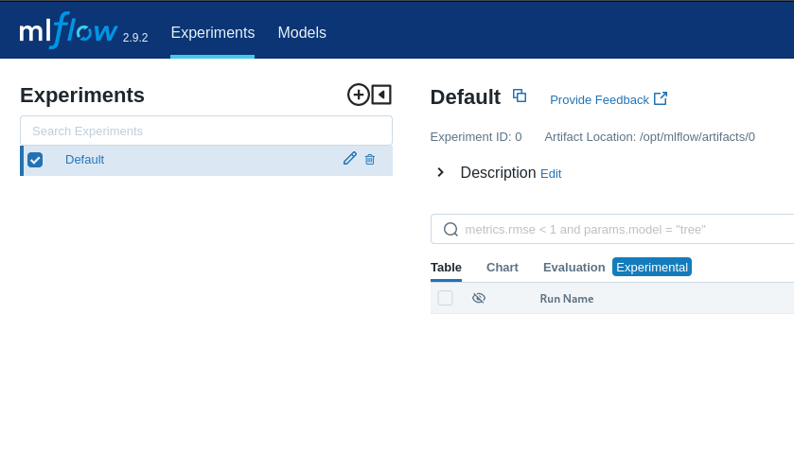Click the Edit description link
Viewport: 794px width, 454px height.
pyautogui.click(x=551, y=174)
